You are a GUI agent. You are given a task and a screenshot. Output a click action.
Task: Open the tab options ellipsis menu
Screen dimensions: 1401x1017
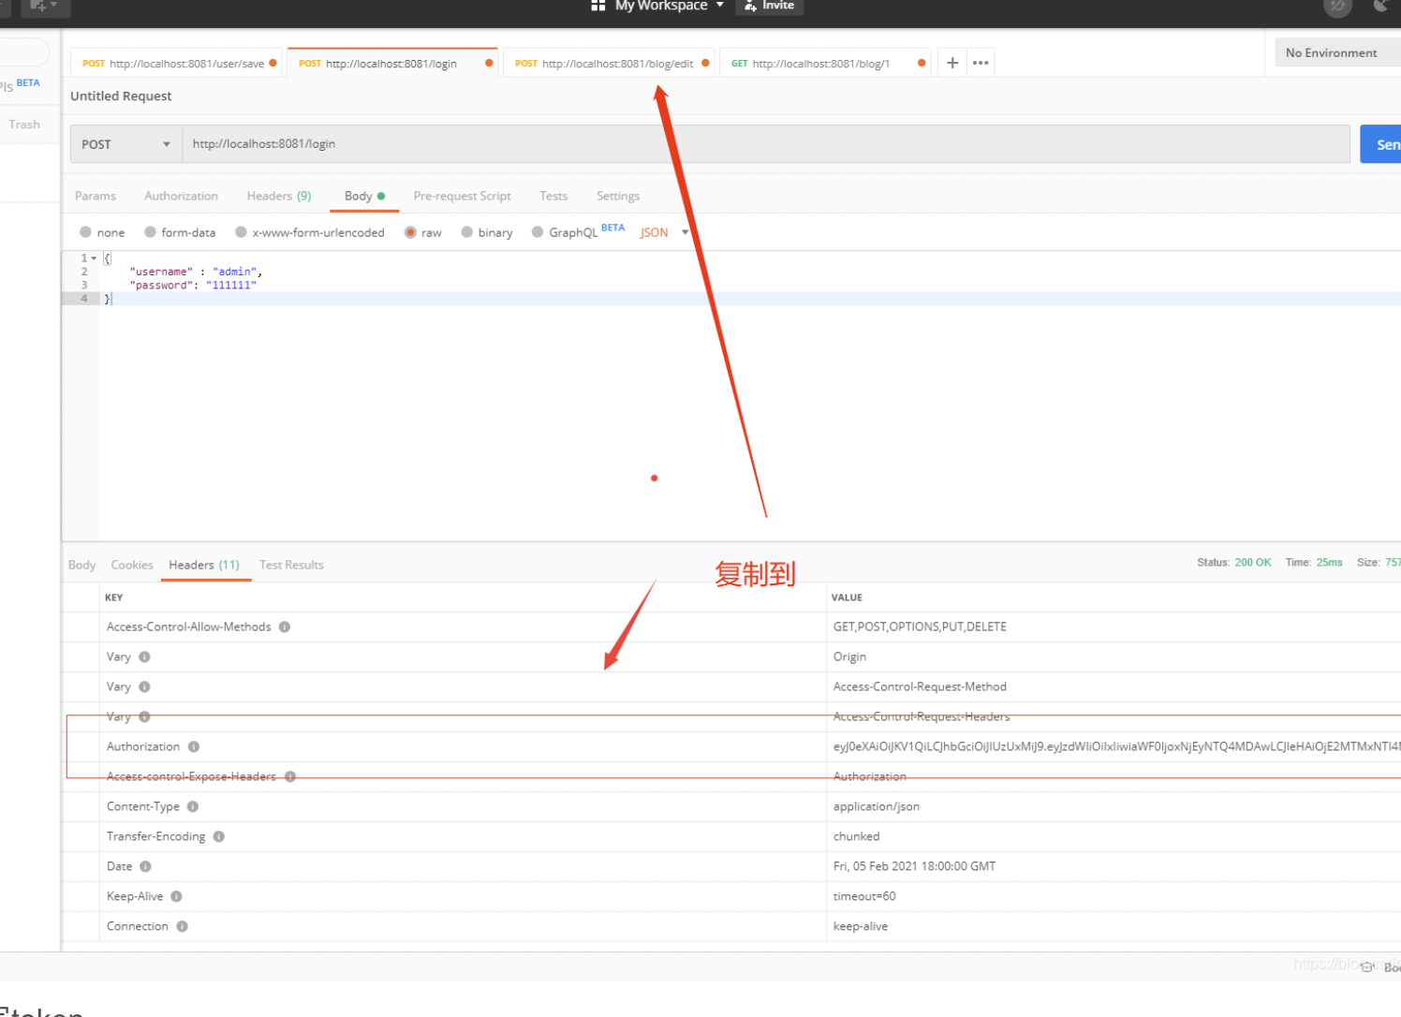tap(981, 63)
